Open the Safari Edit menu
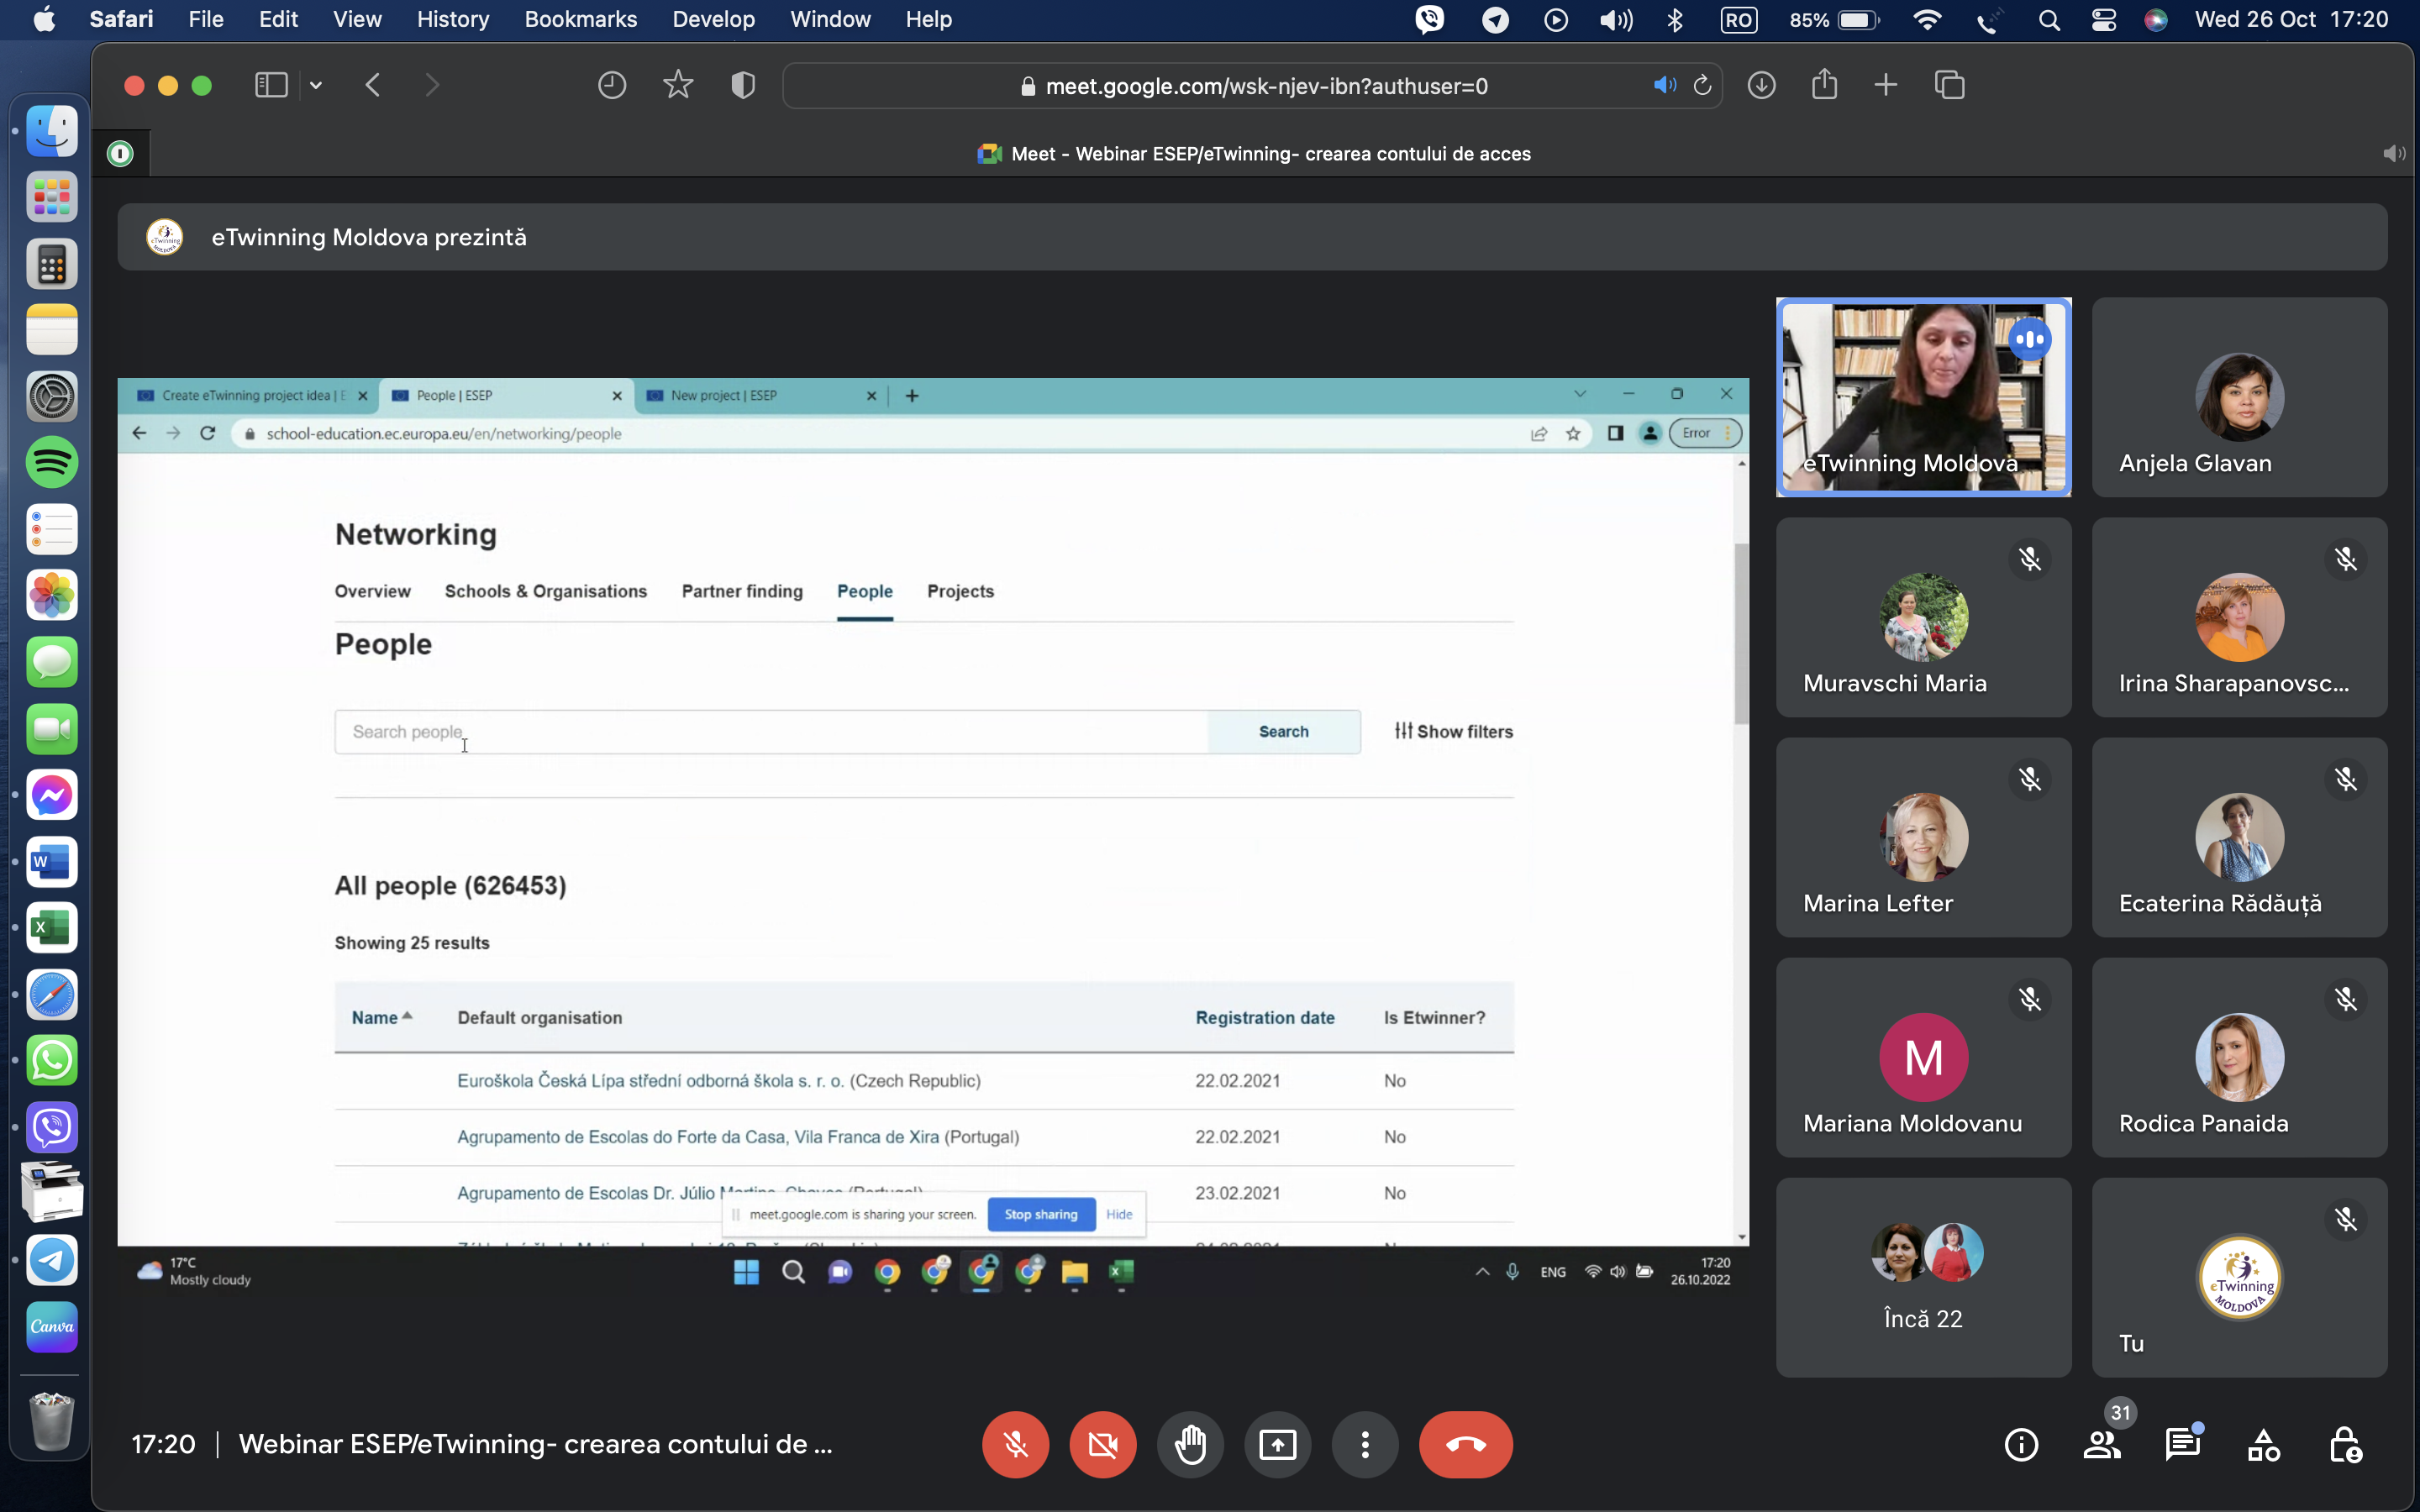Image resolution: width=2420 pixels, height=1512 pixels. point(278,19)
